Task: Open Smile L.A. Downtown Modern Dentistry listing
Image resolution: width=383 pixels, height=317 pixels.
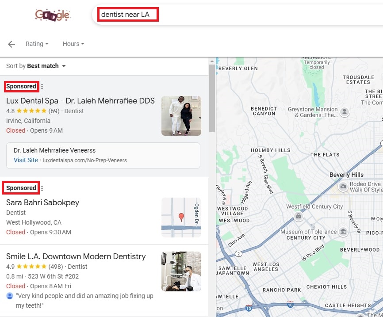Action: pyautogui.click(x=76, y=256)
